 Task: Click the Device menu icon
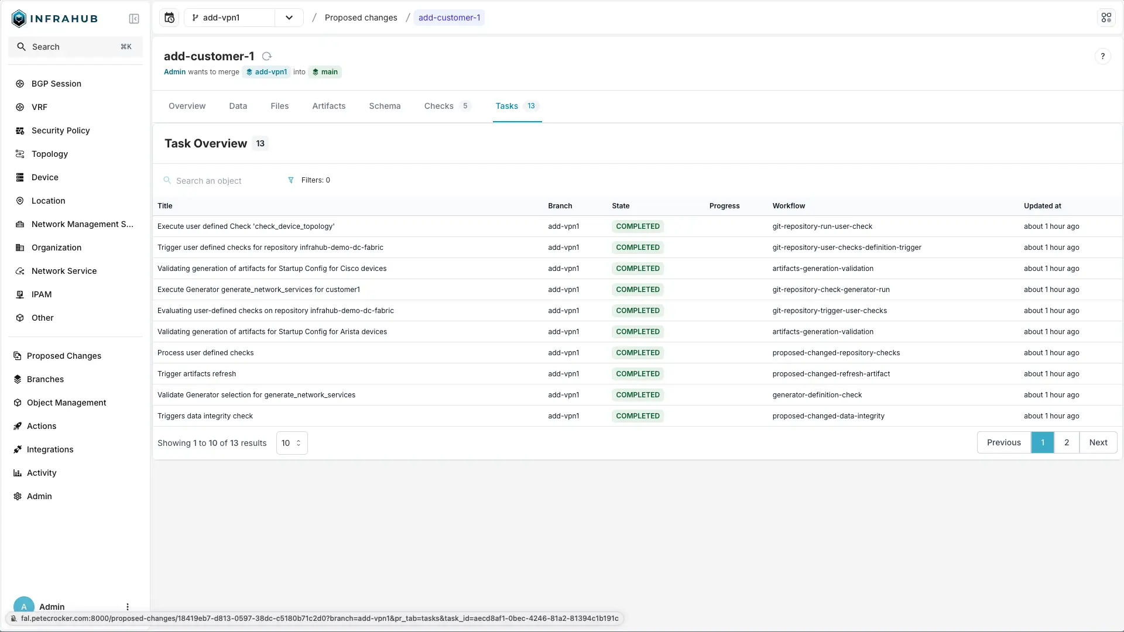pos(20,177)
